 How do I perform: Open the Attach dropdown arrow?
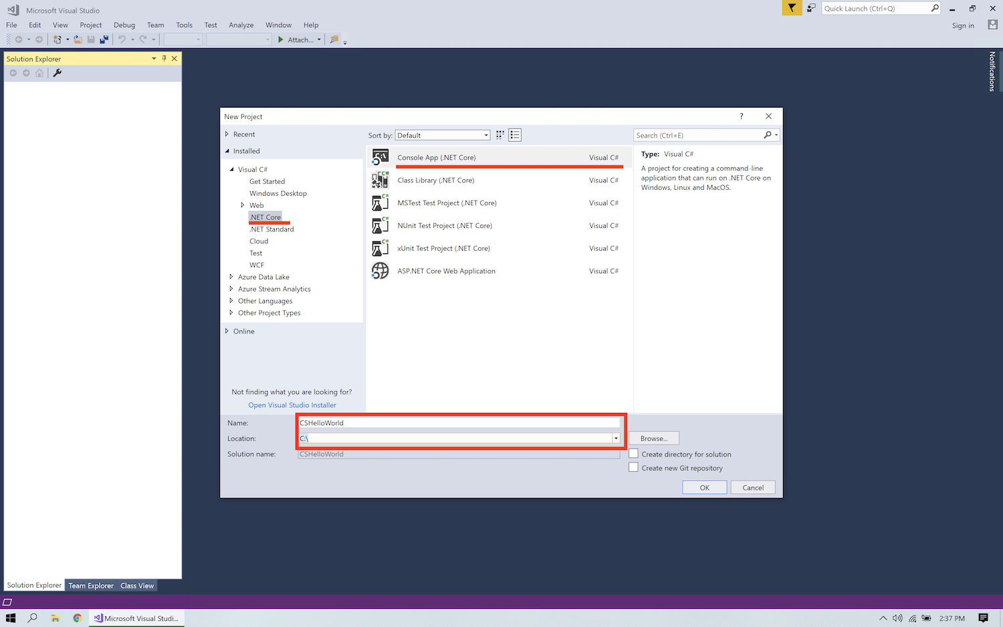click(x=319, y=39)
